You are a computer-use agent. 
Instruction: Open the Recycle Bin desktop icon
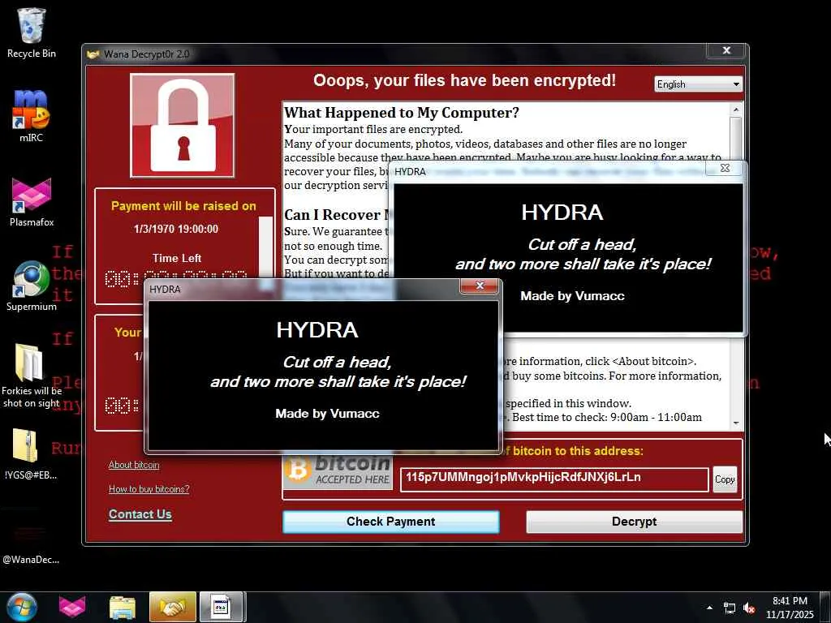point(32,32)
